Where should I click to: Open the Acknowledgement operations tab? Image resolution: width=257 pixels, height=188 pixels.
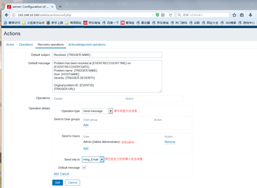pos(87,45)
